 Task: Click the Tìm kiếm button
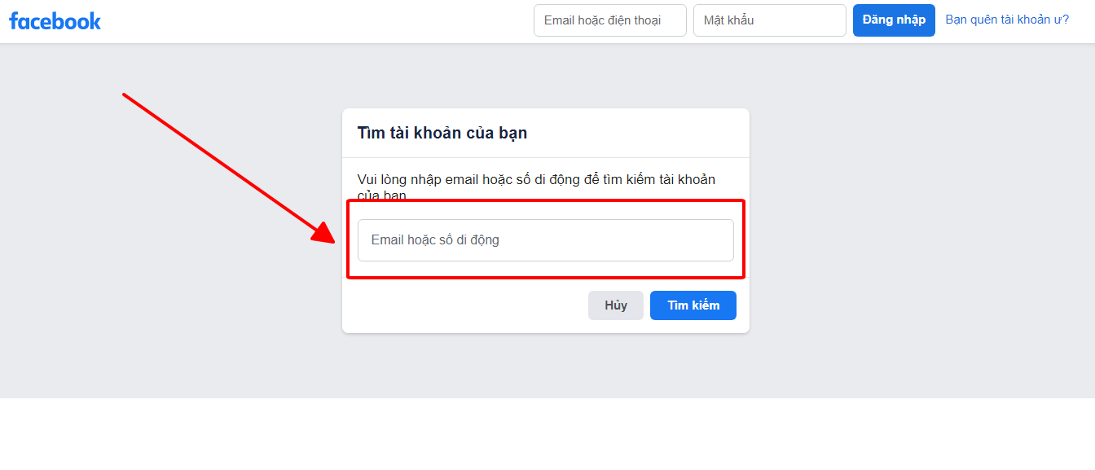tap(693, 305)
